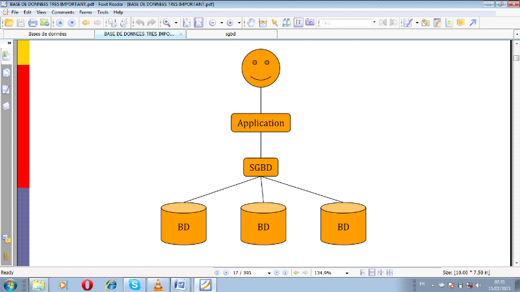Screen dimensions: 520x292
Task: Open the zoom percentage dropdown in status bar
Action: click(346, 273)
